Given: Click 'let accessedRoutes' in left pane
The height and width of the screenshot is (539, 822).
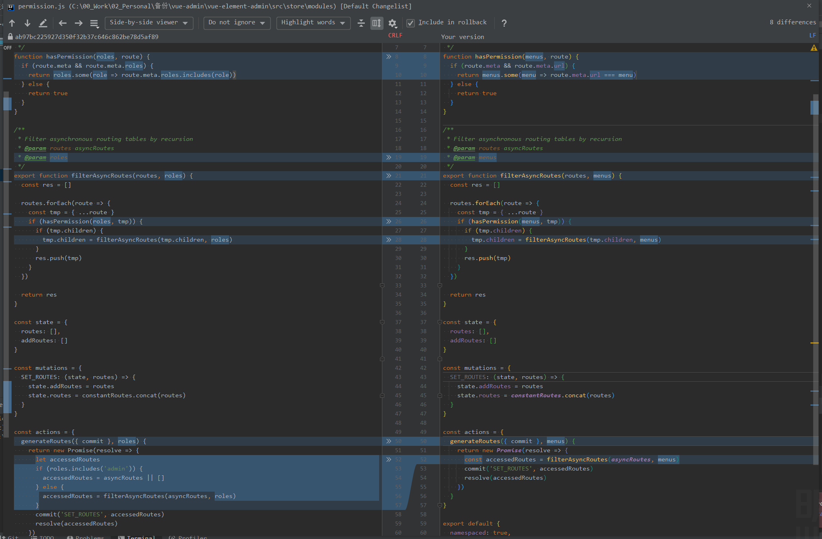Looking at the screenshot, I should point(68,459).
